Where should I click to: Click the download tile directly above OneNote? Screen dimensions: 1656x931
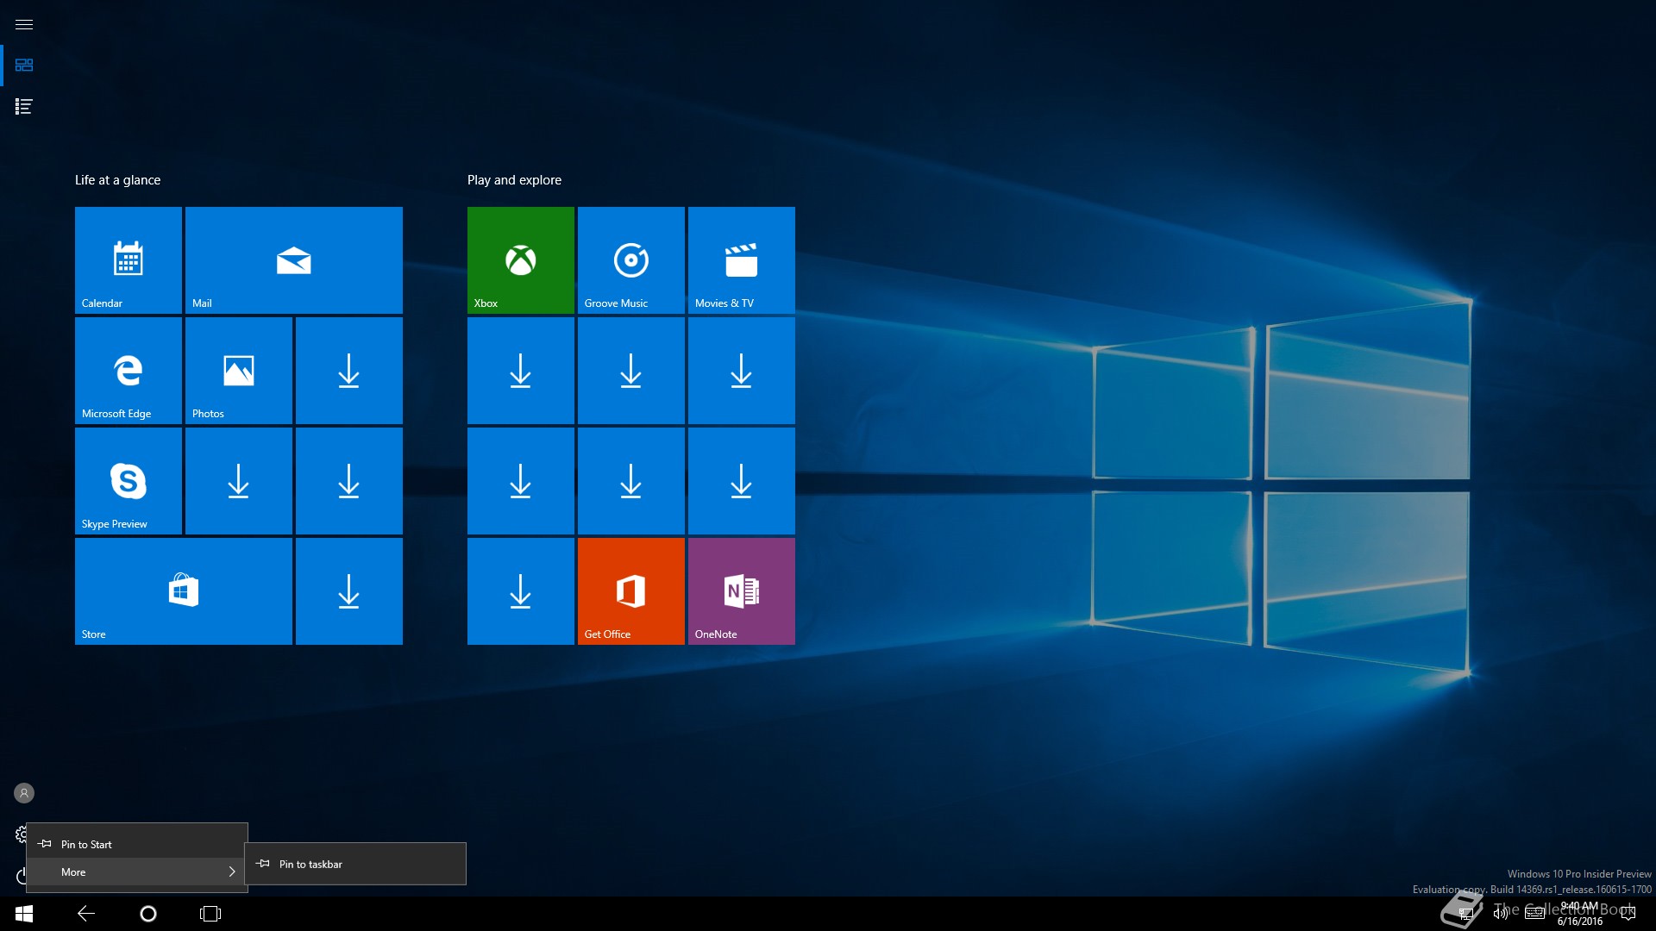click(742, 481)
